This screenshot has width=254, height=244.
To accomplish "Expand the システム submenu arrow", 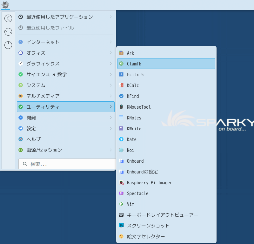I will point(111,85).
